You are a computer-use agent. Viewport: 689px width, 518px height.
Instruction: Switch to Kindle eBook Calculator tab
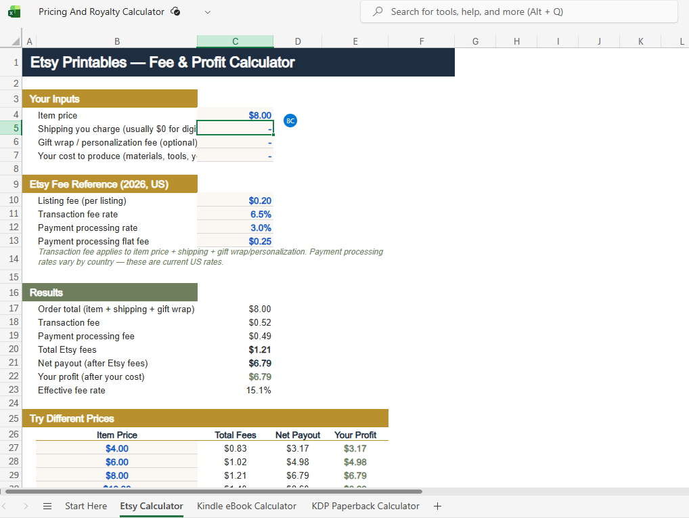pos(246,506)
